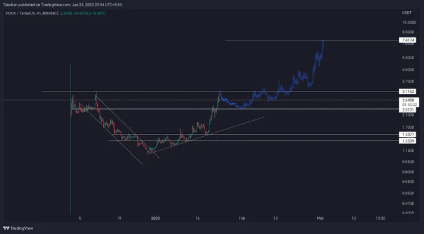Click the 8.5000 price axis tick
Image resolution: width=424 pixels, height=234 pixels.
[408, 32]
